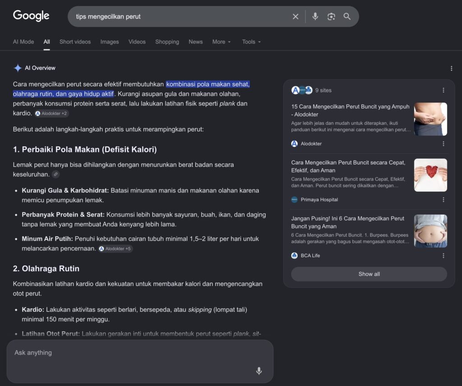The height and width of the screenshot is (386, 462).
Task: Click the BCA Life favicon
Action: (x=294, y=255)
